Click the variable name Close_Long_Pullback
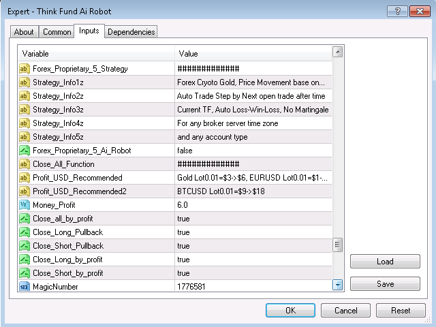The width and height of the screenshot is (436, 327). 68,232
